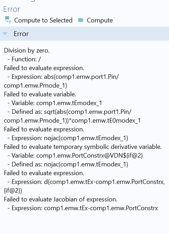Start the study with the Compute label

click(x=100, y=20)
